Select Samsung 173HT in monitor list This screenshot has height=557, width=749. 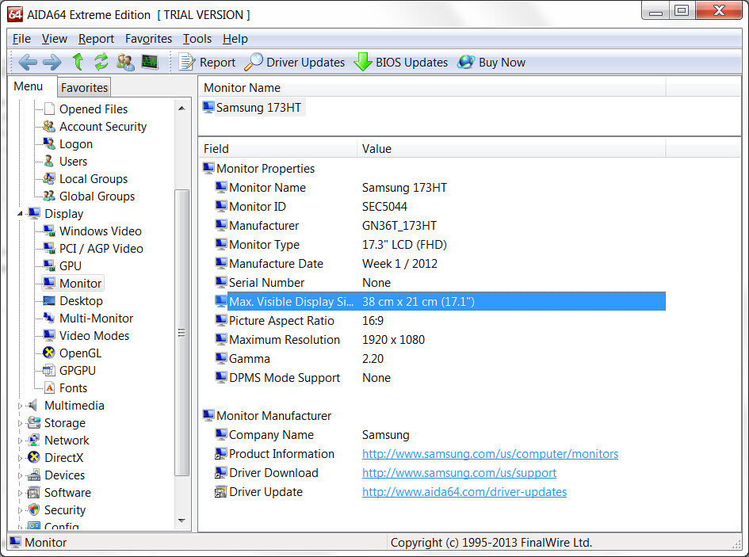tap(253, 108)
